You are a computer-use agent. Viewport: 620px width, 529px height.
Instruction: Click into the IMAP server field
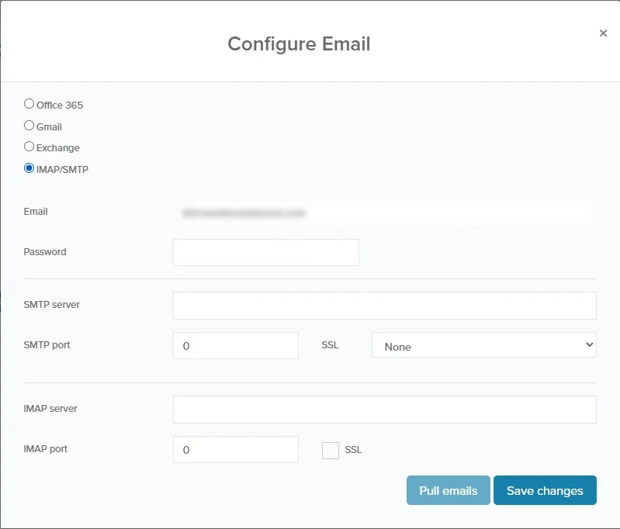pyautogui.click(x=384, y=410)
